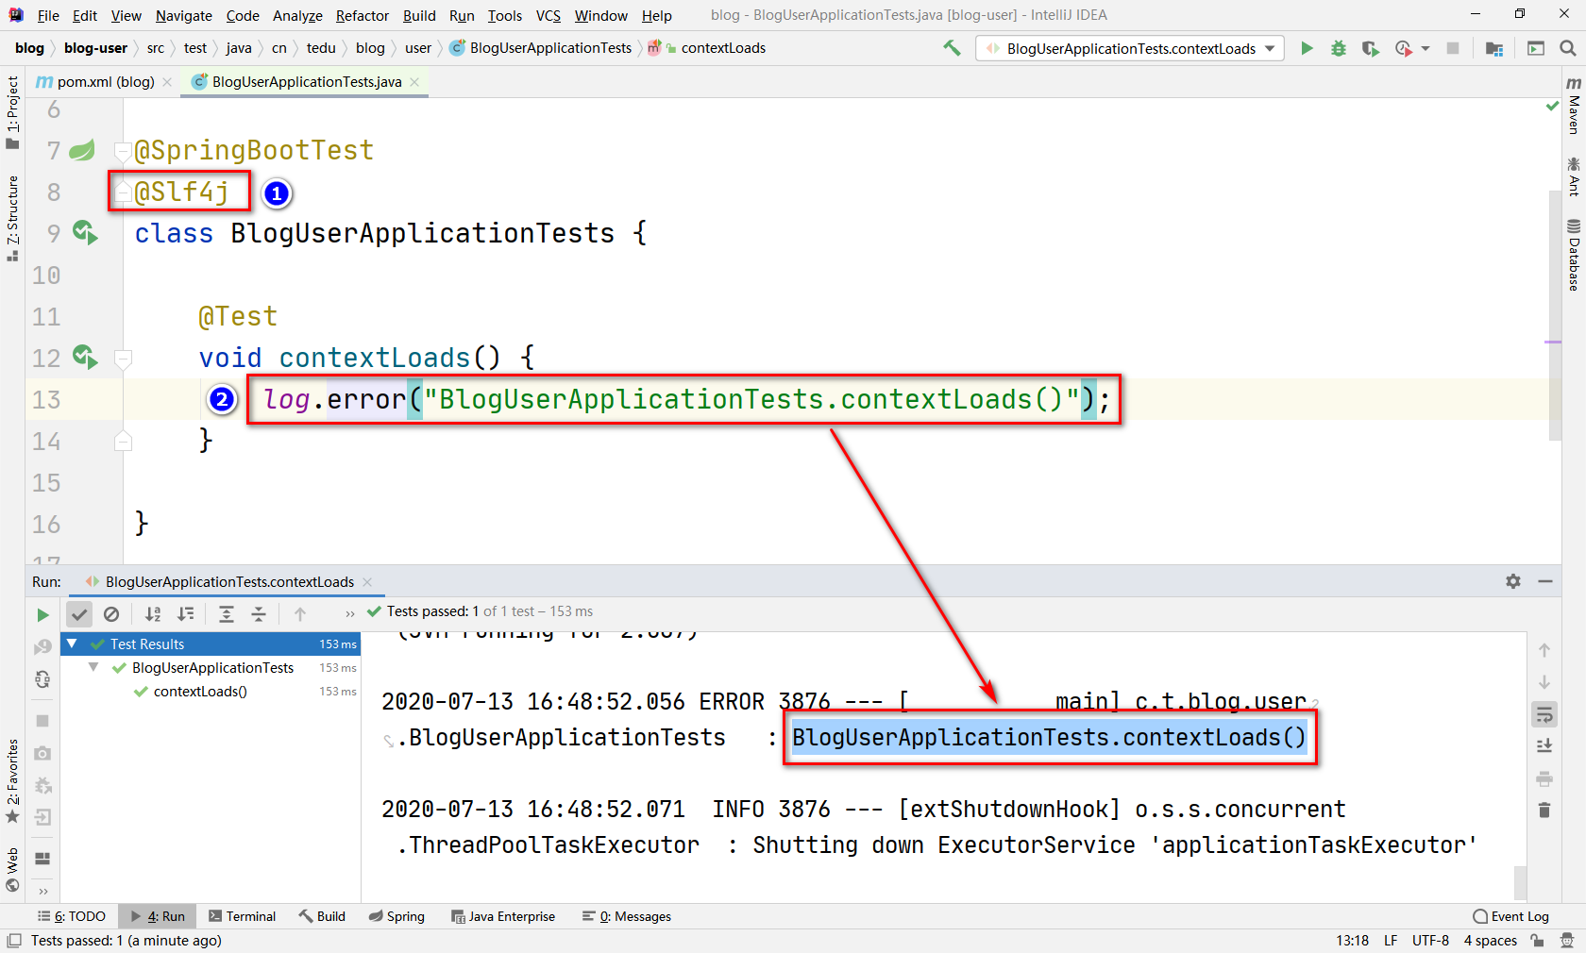Open the VCS menu
1586x953 pixels.
pyautogui.click(x=548, y=15)
